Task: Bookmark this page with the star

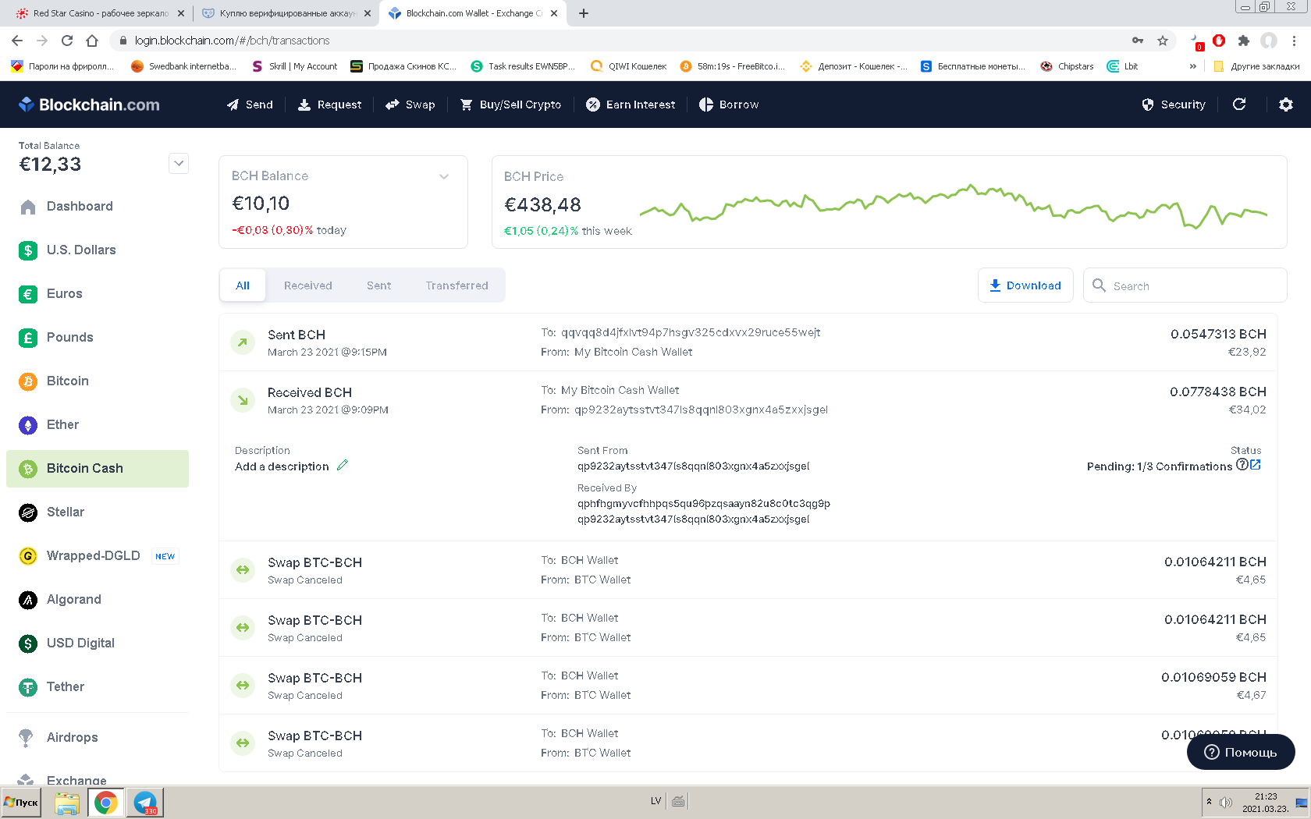Action: tap(1163, 41)
